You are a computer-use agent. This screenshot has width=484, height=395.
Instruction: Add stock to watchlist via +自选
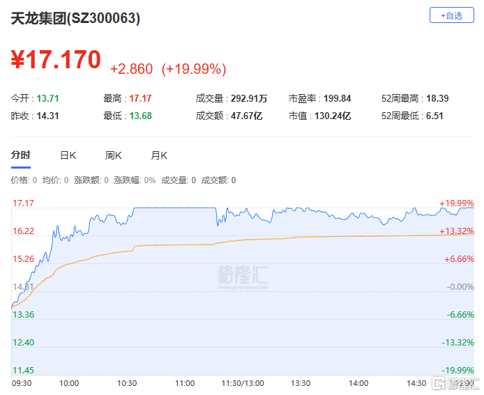451,15
